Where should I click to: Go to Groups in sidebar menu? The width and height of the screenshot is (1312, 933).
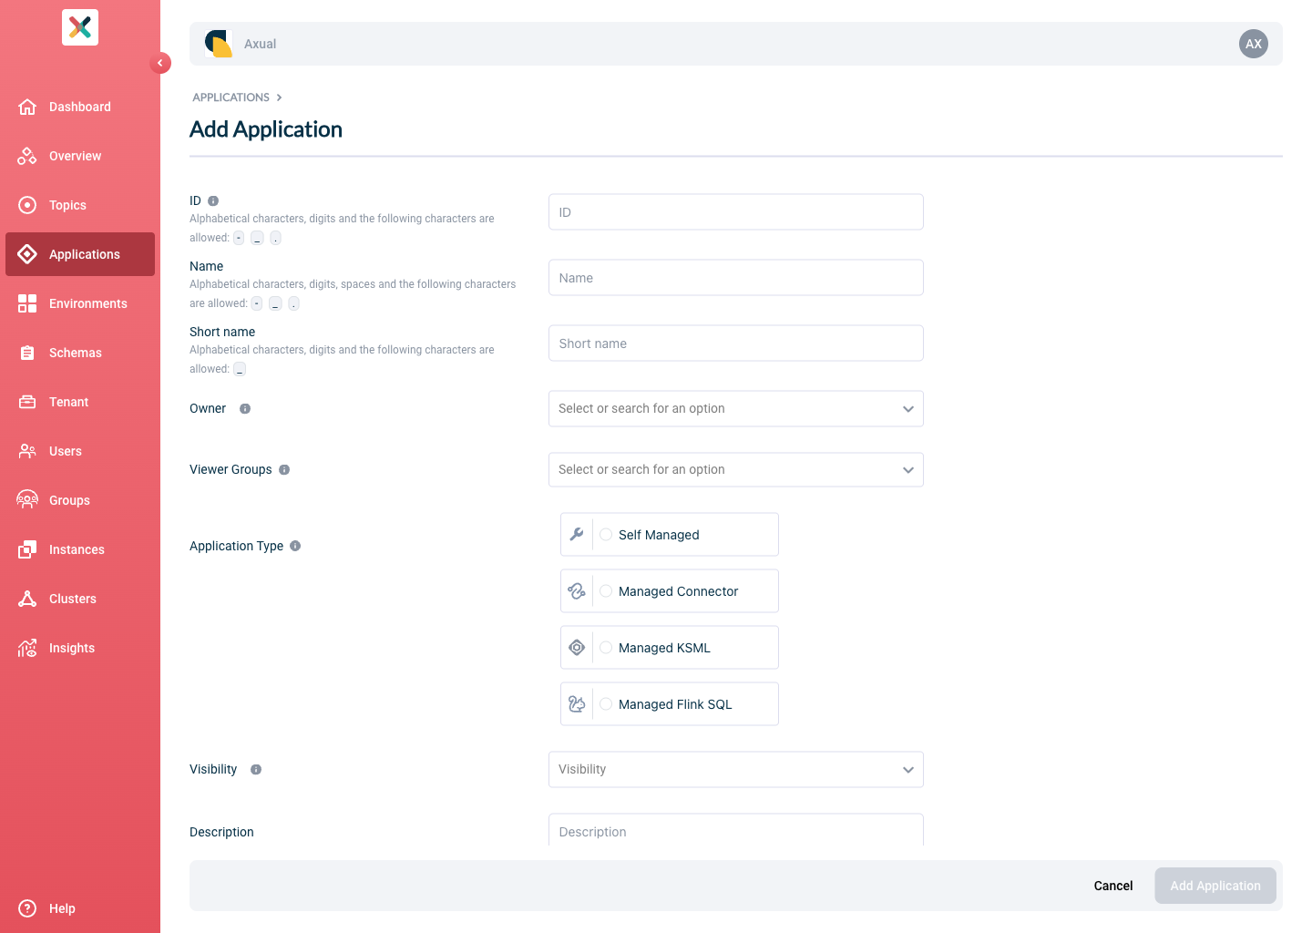click(80, 500)
